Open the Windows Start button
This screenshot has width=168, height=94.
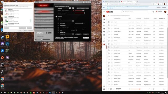2,93
